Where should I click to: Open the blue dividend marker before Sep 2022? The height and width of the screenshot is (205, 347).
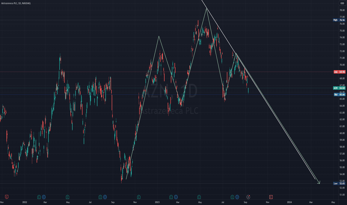coord(105,197)
